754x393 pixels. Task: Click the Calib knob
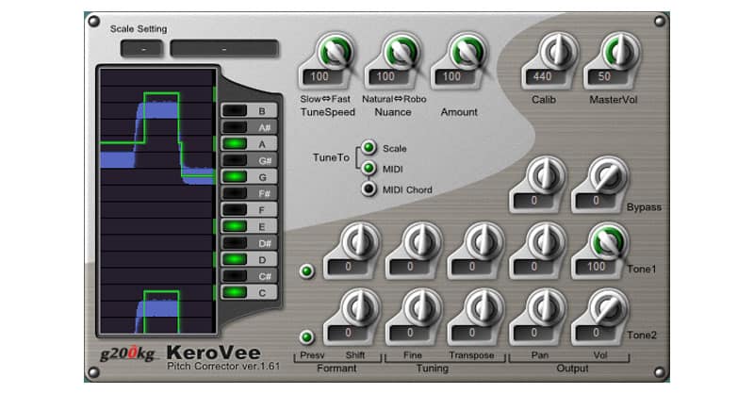(x=558, y=51)
